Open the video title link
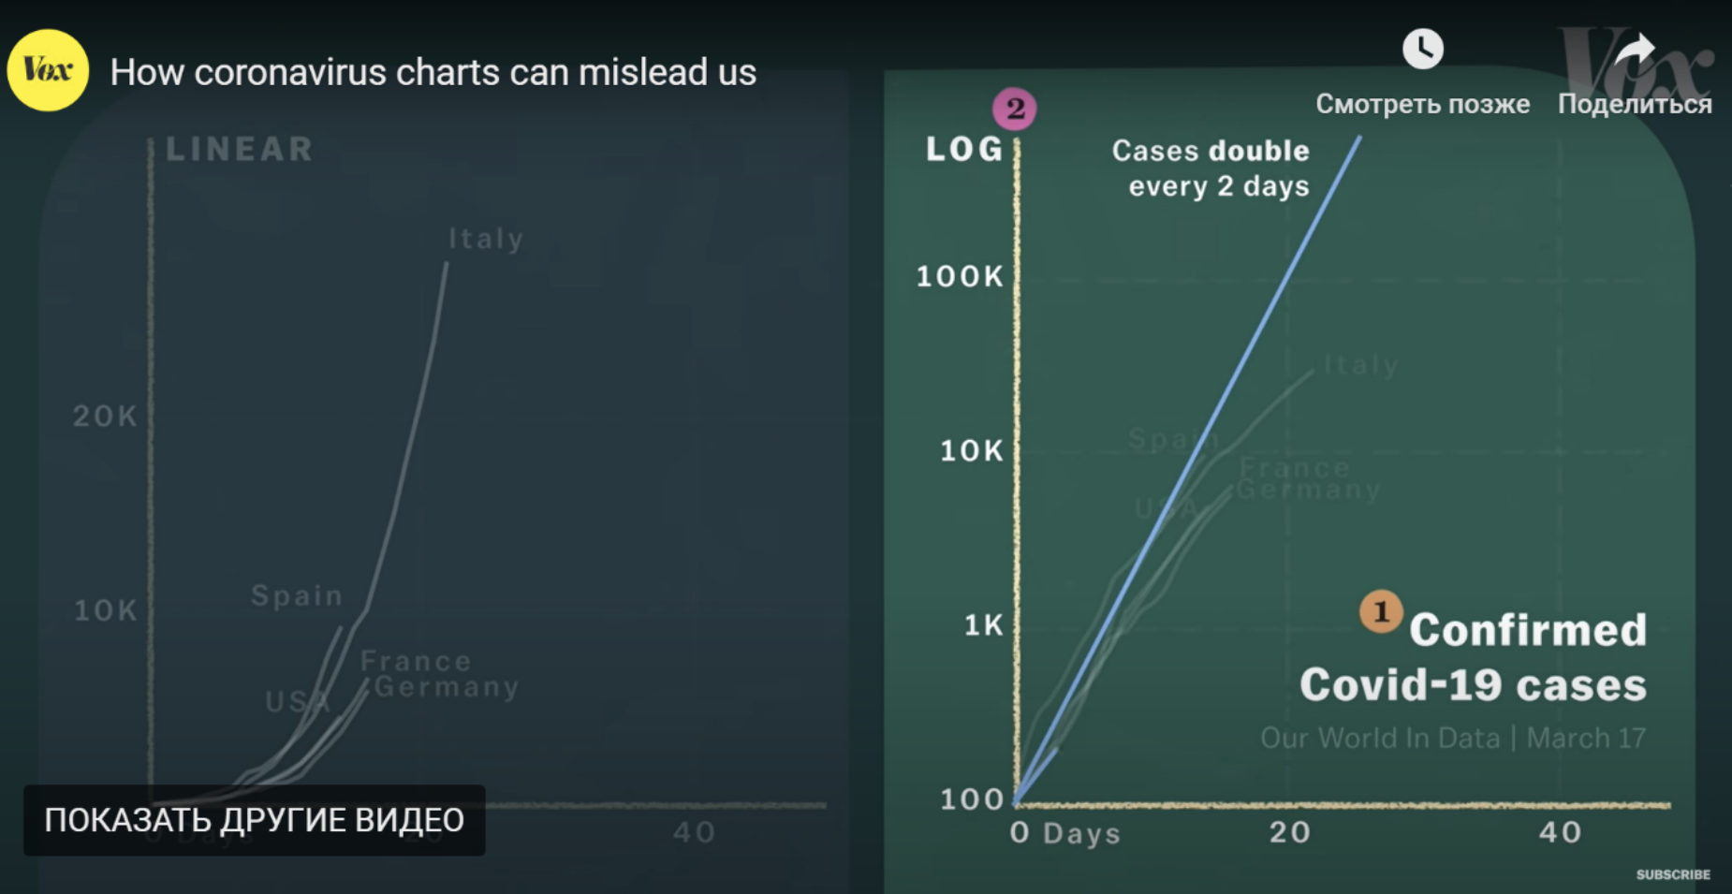The image size is (1732, 894). pos(433,72)
